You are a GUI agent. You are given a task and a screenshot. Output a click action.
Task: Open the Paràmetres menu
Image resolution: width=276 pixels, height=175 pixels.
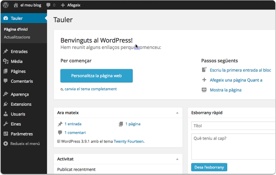24,134
